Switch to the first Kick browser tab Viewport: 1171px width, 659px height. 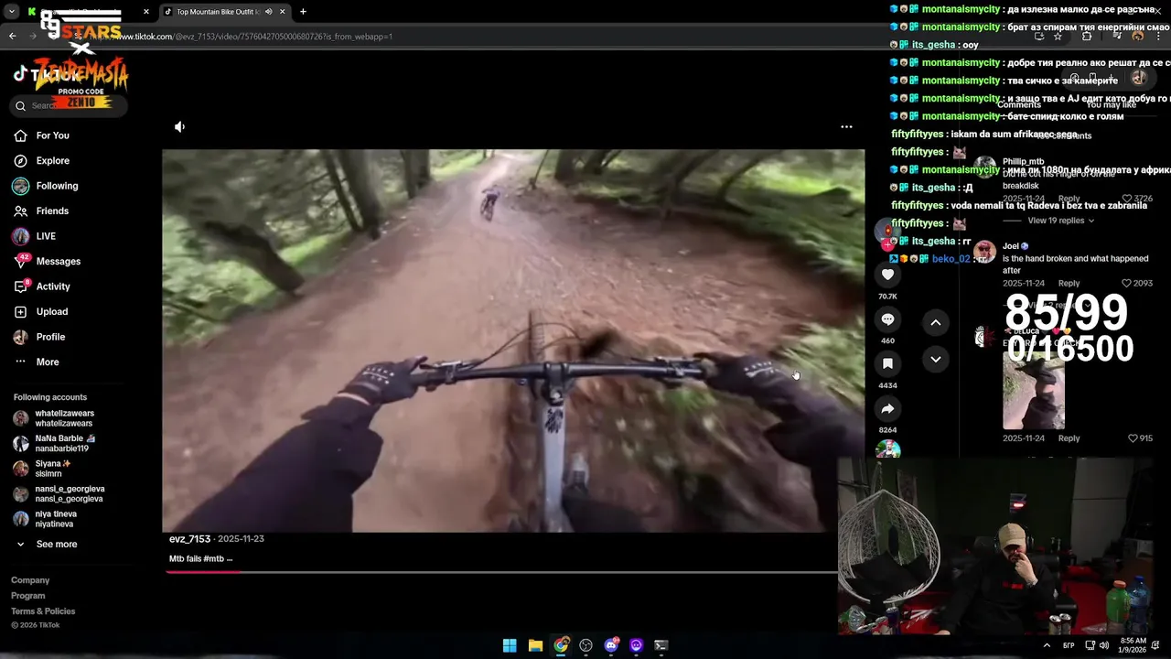[x=87, y=12]
